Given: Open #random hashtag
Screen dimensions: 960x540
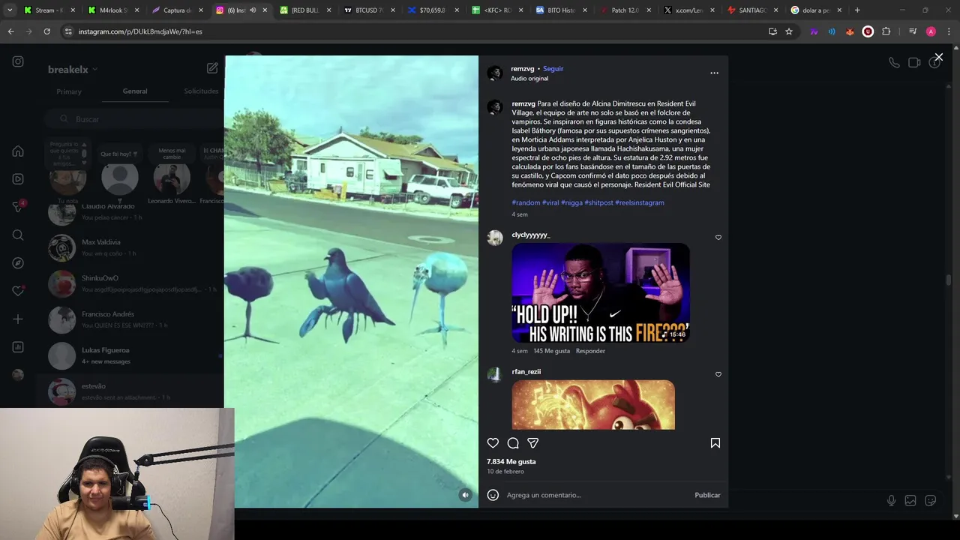Looking at the screenshot, I should point(526,202).
